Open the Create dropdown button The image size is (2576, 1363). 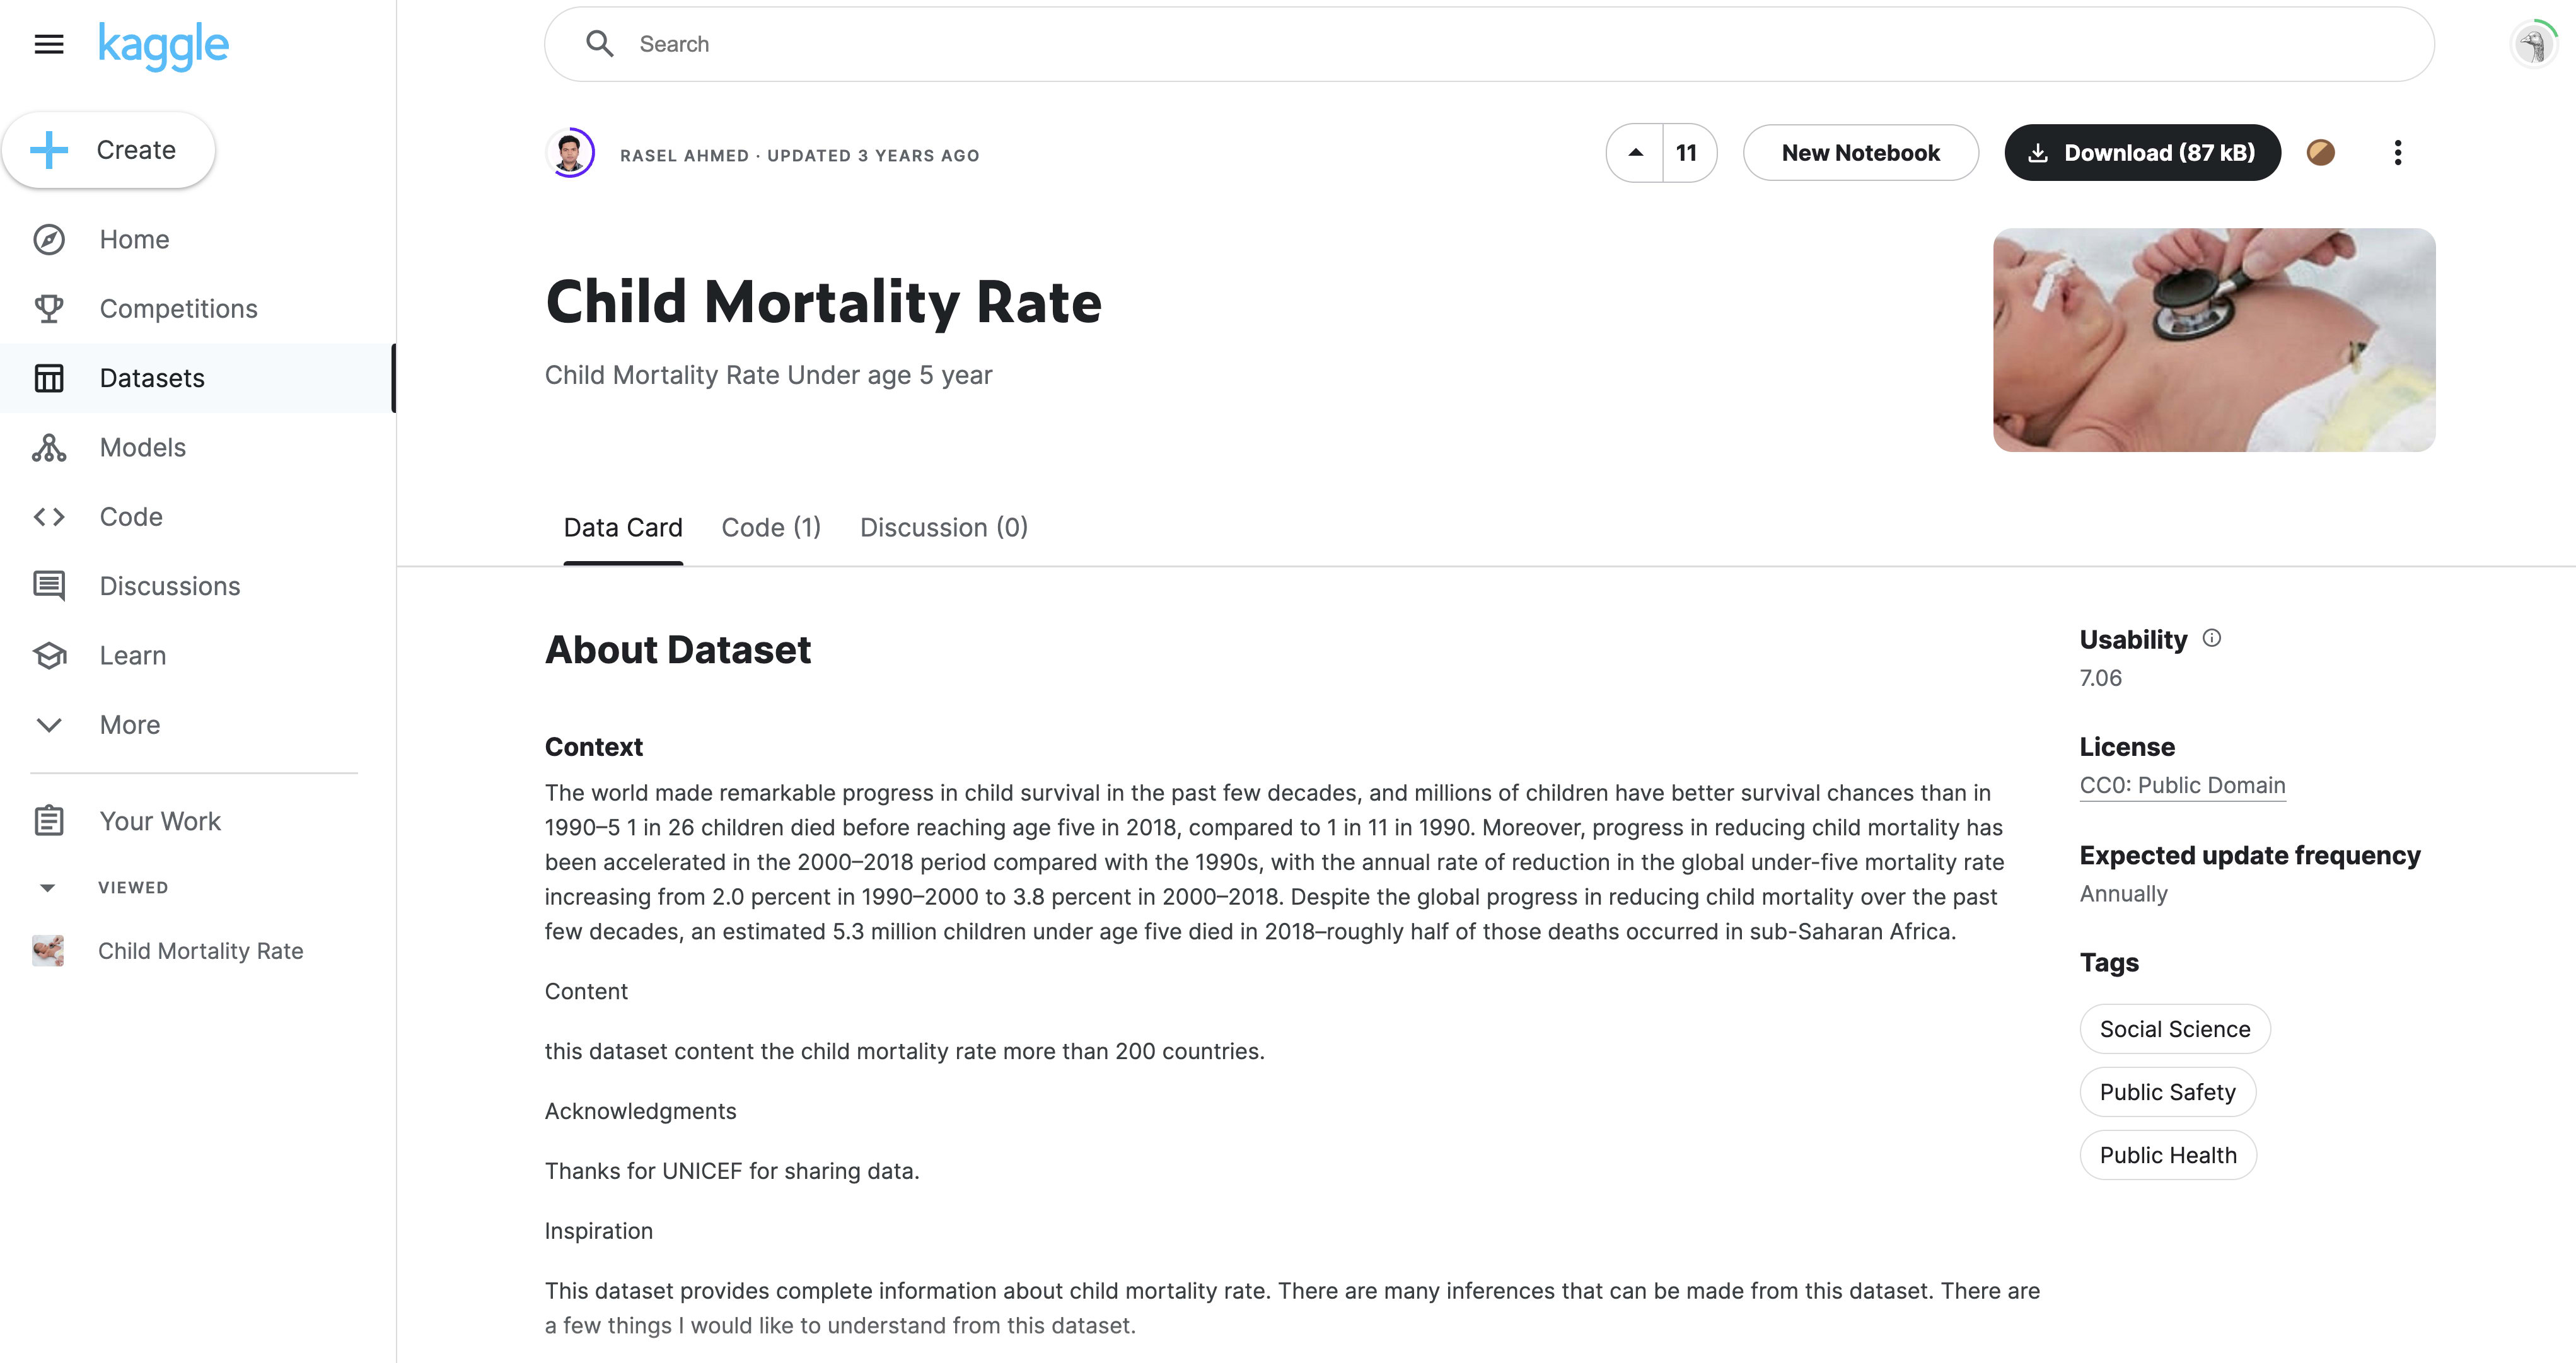108,150
